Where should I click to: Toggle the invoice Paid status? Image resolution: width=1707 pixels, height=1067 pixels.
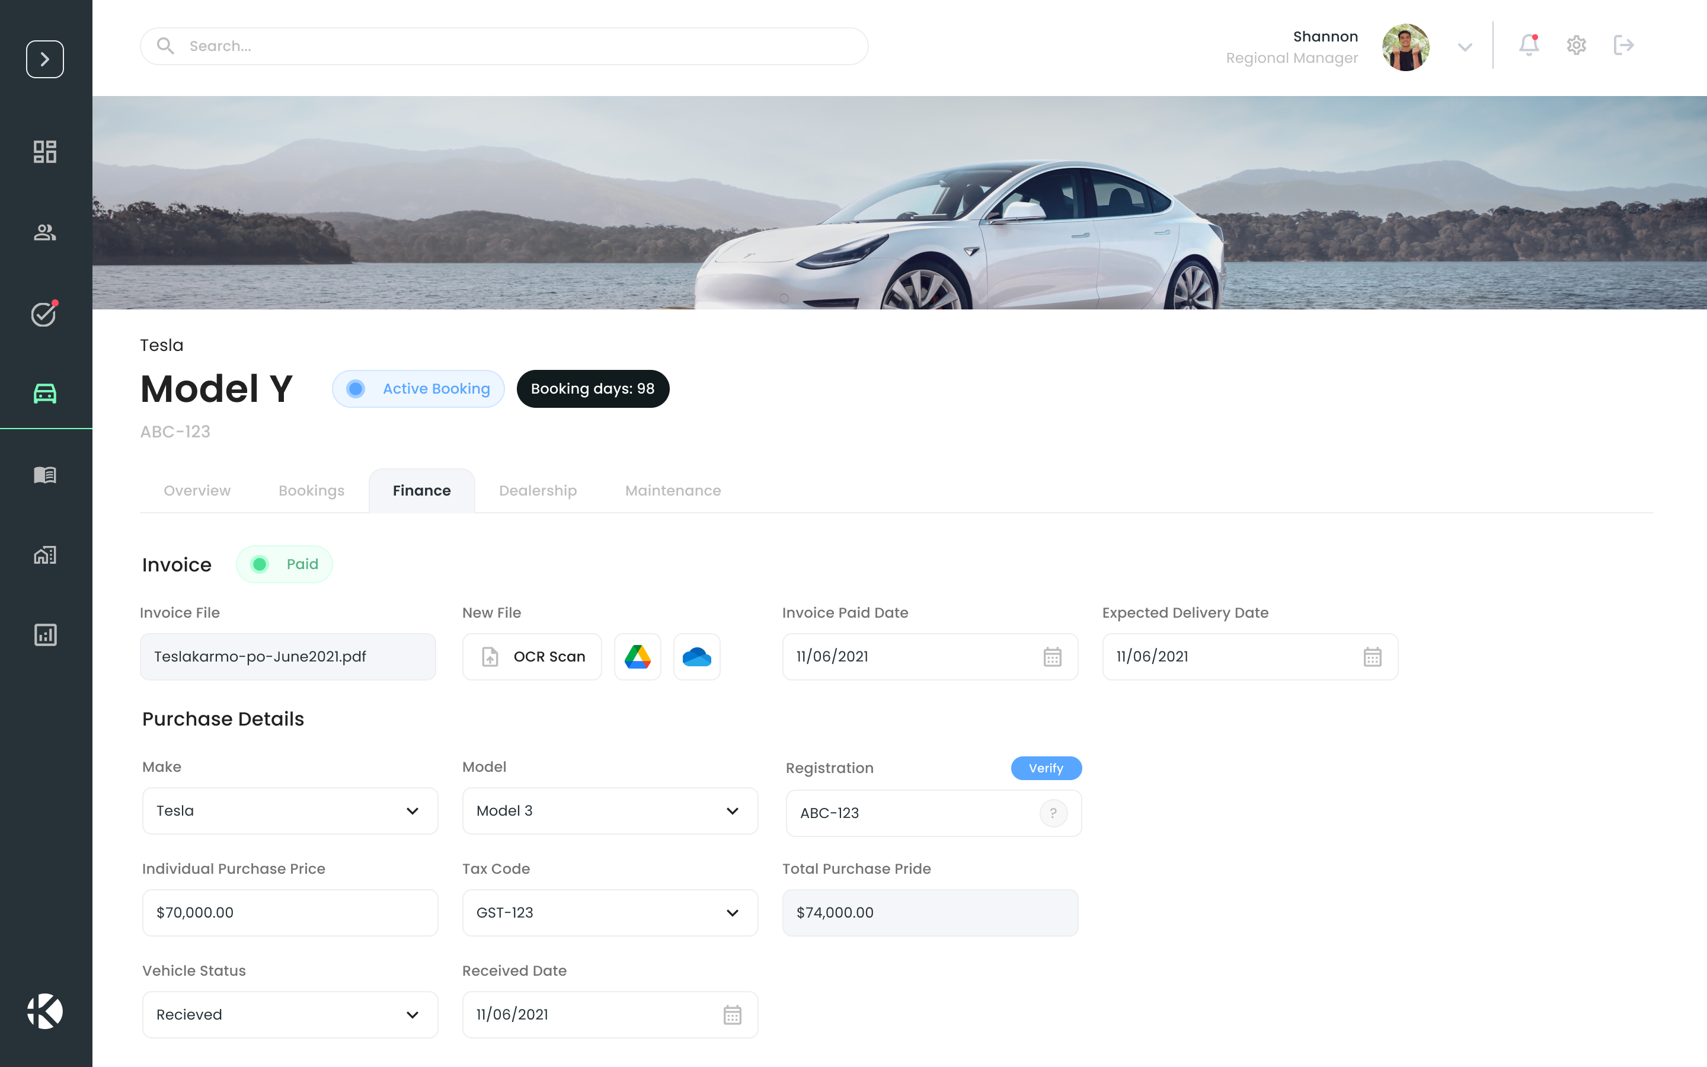[284, 564]
